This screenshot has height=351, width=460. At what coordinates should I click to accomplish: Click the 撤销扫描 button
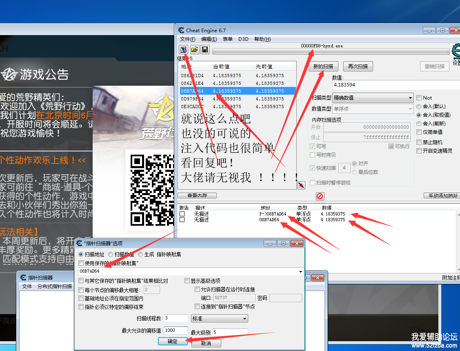pyautogui.click(x=435, y=66)
